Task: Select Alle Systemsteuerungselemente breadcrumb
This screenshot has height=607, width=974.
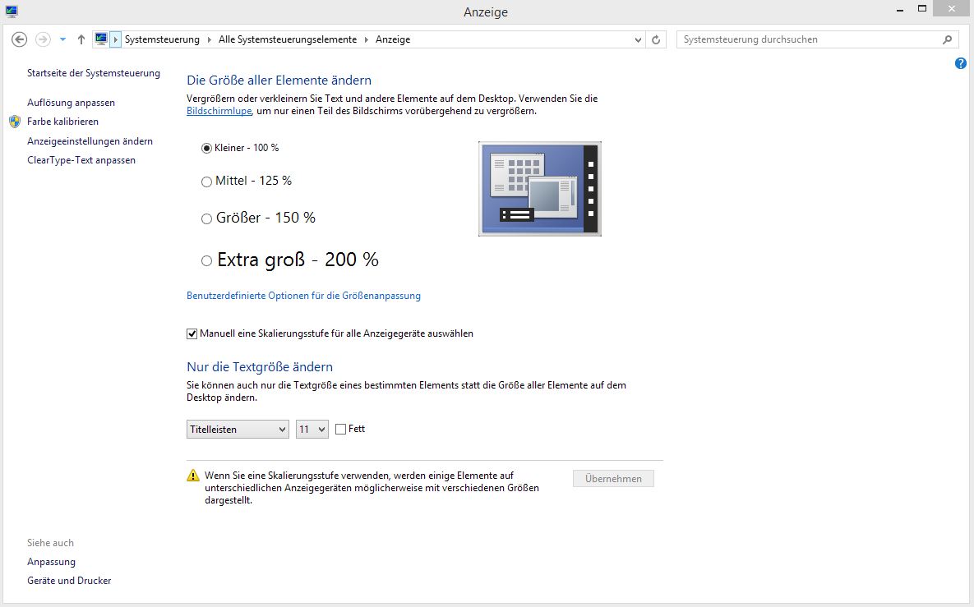Action: click(288, 39)
